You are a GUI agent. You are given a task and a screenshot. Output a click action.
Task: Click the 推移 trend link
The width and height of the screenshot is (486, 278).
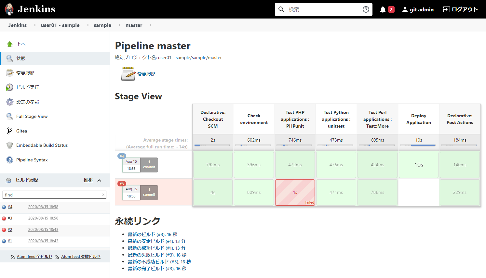coord(88,180)
